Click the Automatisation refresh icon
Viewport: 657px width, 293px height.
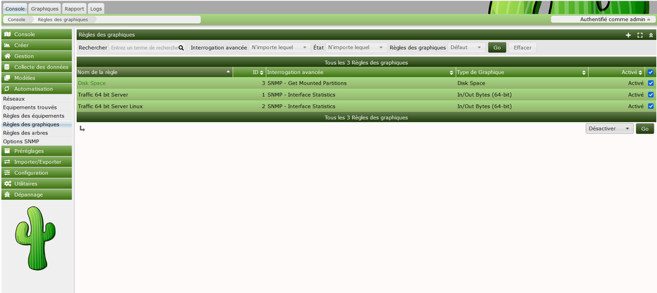coord(7,88)
